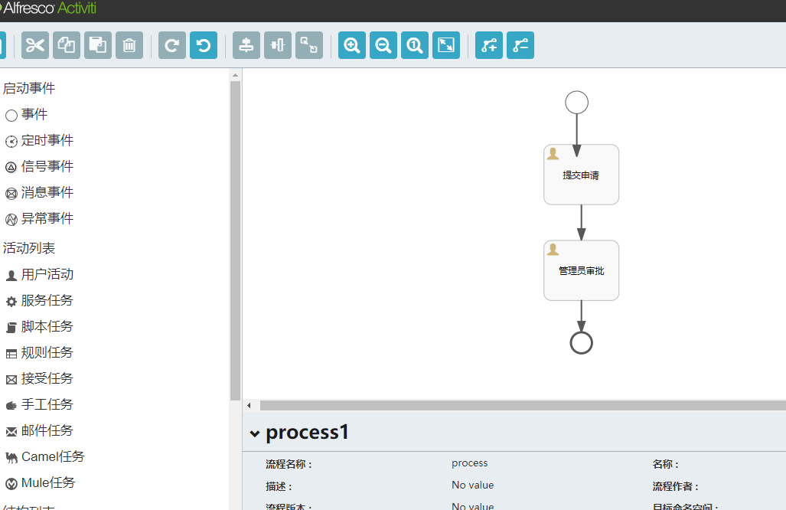This screenshot has height=510, width=786.
Task: Select the 手工任务 palette item
Action: (40, 404)
